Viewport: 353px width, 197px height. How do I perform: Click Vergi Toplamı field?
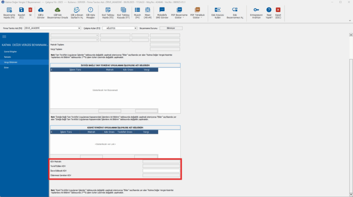click(x=165, y=49)
